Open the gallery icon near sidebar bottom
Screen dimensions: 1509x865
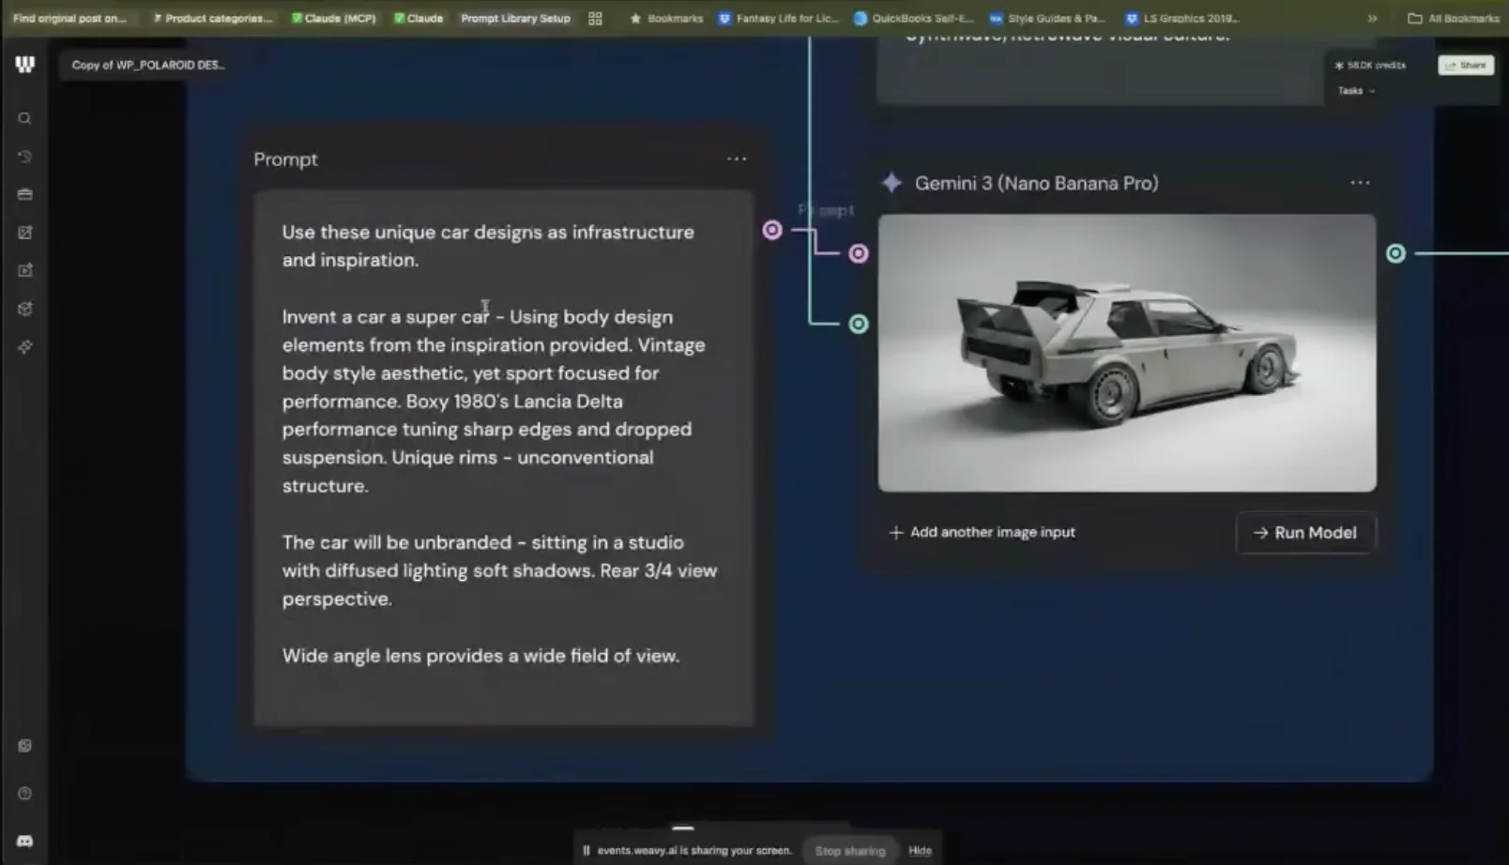[x=24, y=746]
